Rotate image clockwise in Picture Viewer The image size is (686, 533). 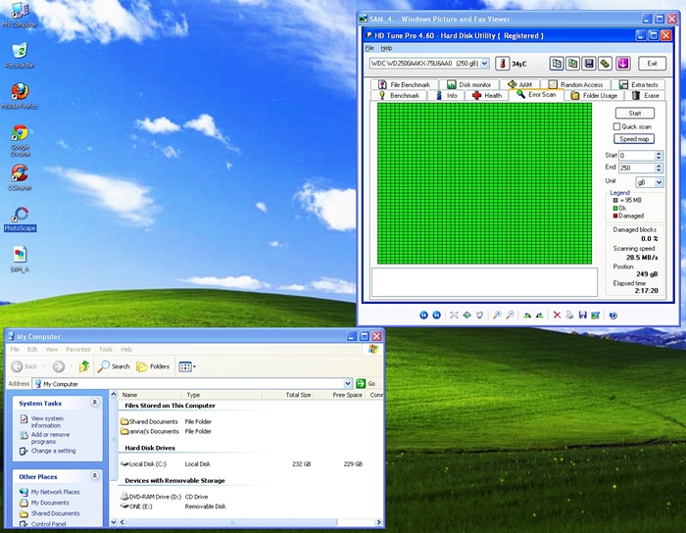pos(527,315)
